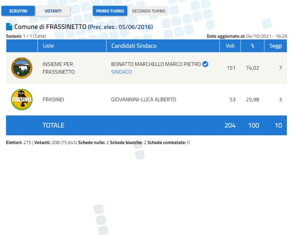Switch to Secondo Turno round
Screen dimensions: 295x235
(x=149, y=11)
